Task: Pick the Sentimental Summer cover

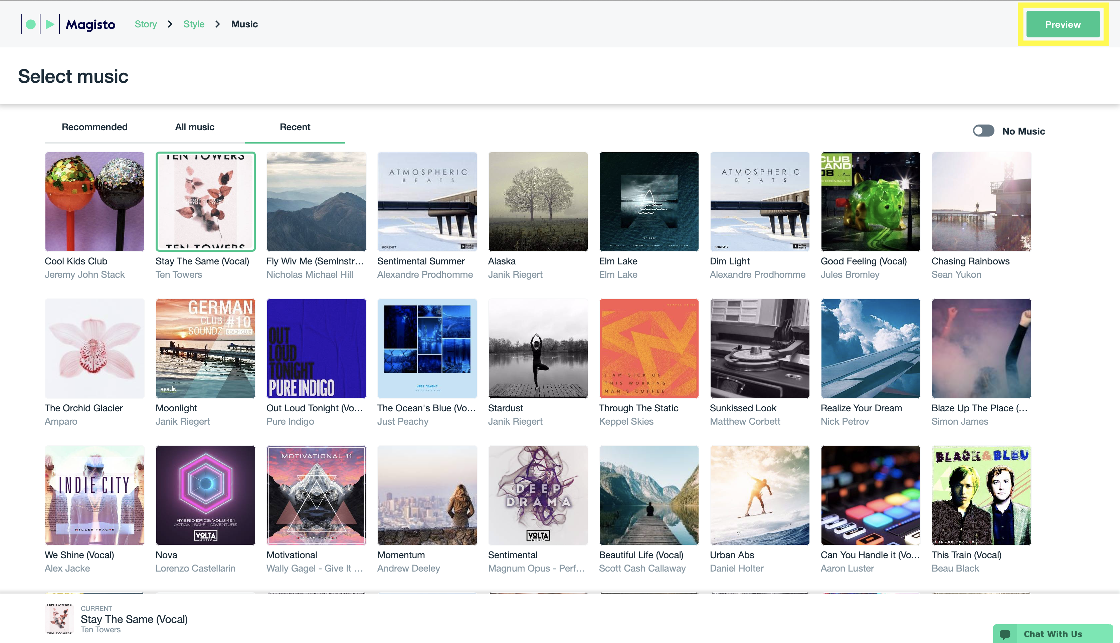Action: click(x=427, y=201)
